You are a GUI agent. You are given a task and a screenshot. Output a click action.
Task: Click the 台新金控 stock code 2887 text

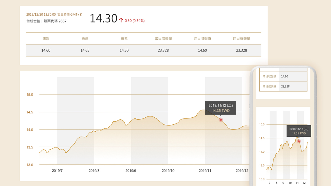(x=46, y=21)
